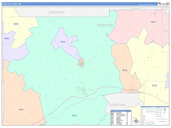Image resolution: width=171 pixels, height=128 pixels.
Task: Click the 'WEBSTER COUNTY, MS' title text
Action: pos(11,4)
